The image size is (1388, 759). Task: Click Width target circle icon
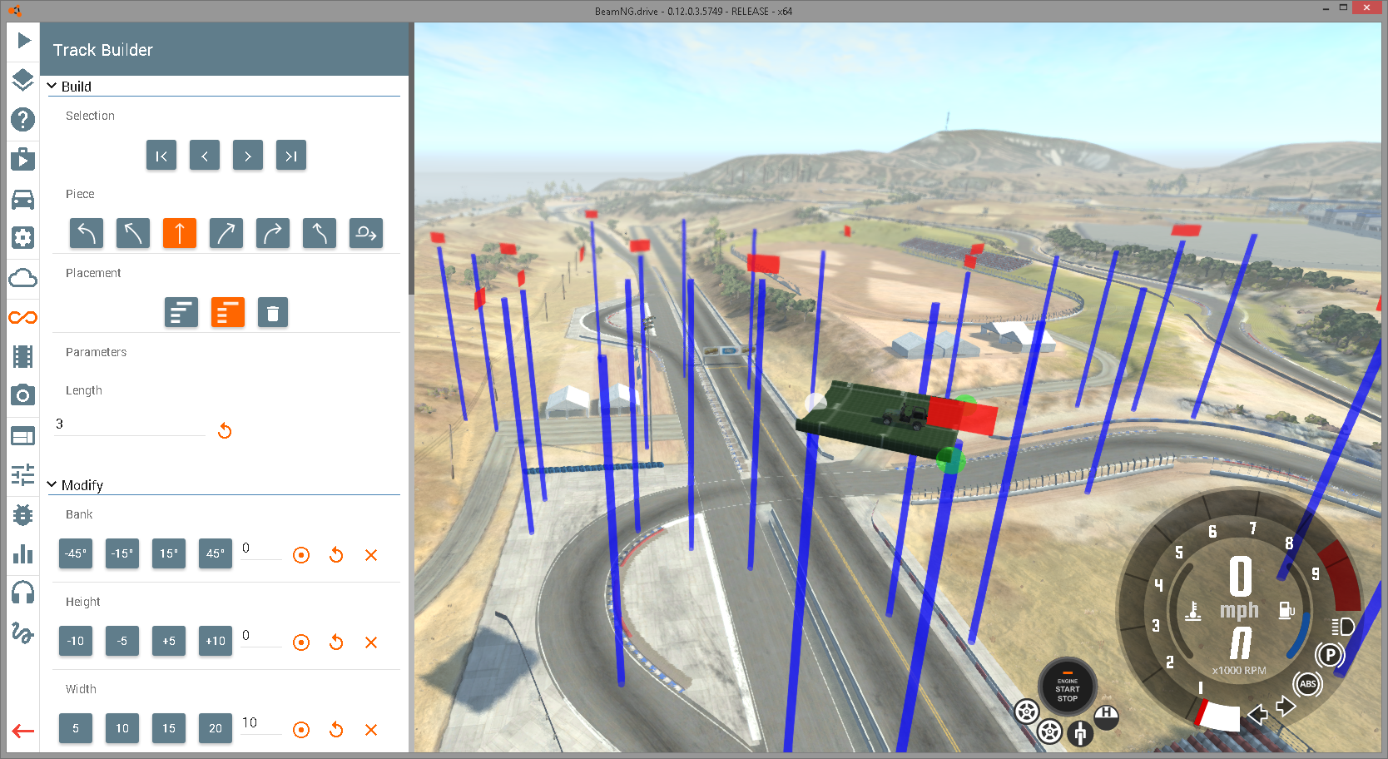(301, 730)
